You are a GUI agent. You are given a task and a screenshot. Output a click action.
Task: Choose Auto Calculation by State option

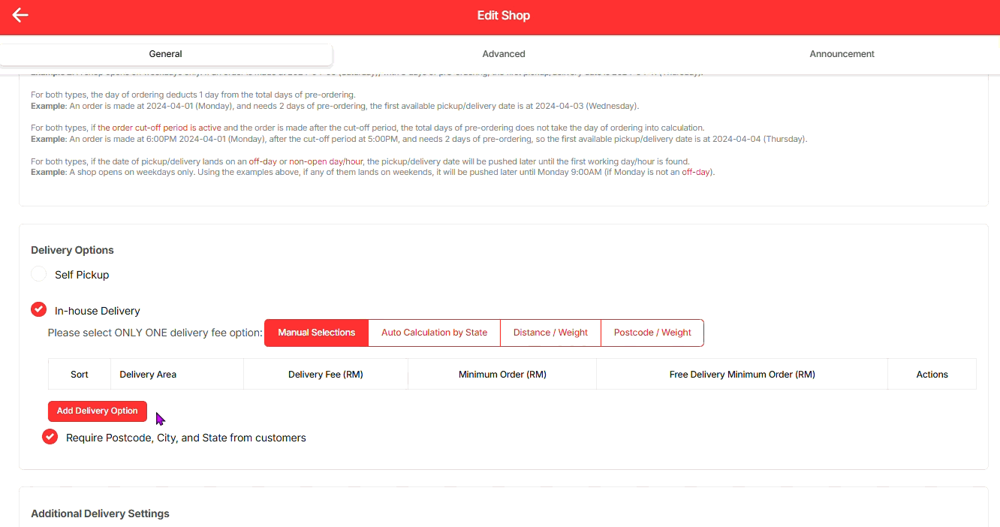click(x=434, y=333)
